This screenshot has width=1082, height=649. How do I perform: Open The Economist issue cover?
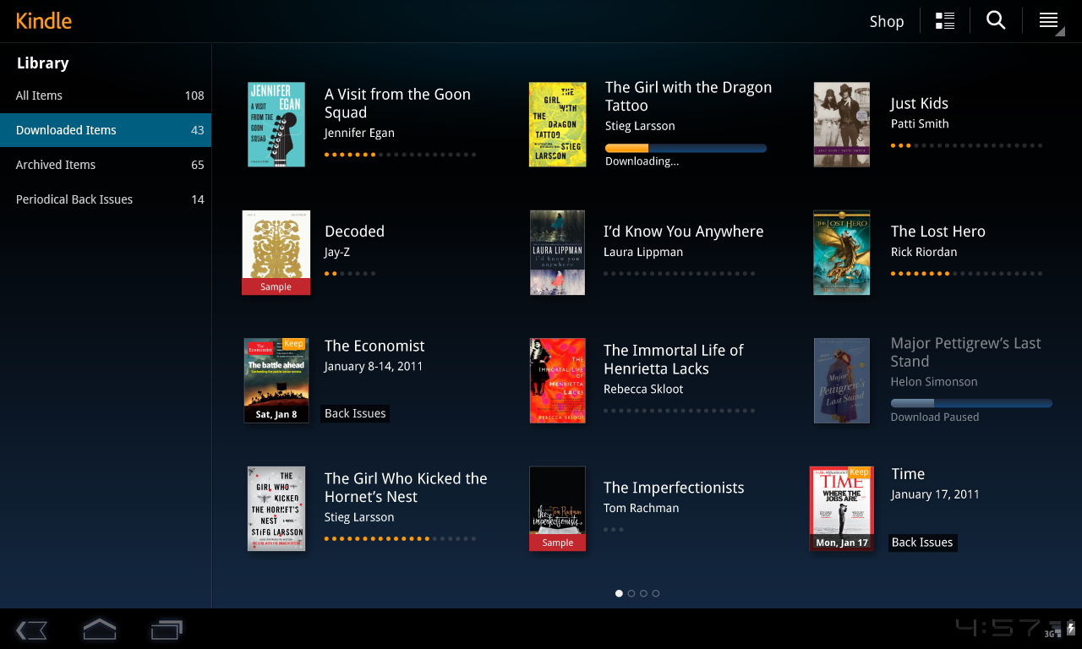pyautogui.click(x=276, y=380)
